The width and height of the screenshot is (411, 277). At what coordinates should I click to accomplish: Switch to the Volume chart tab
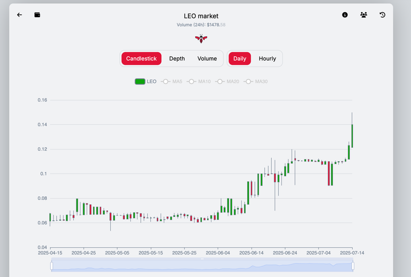[207, 58]
